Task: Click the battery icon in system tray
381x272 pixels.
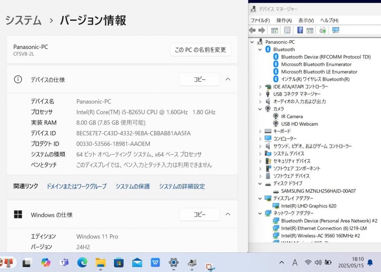Action: click(328, 262)
